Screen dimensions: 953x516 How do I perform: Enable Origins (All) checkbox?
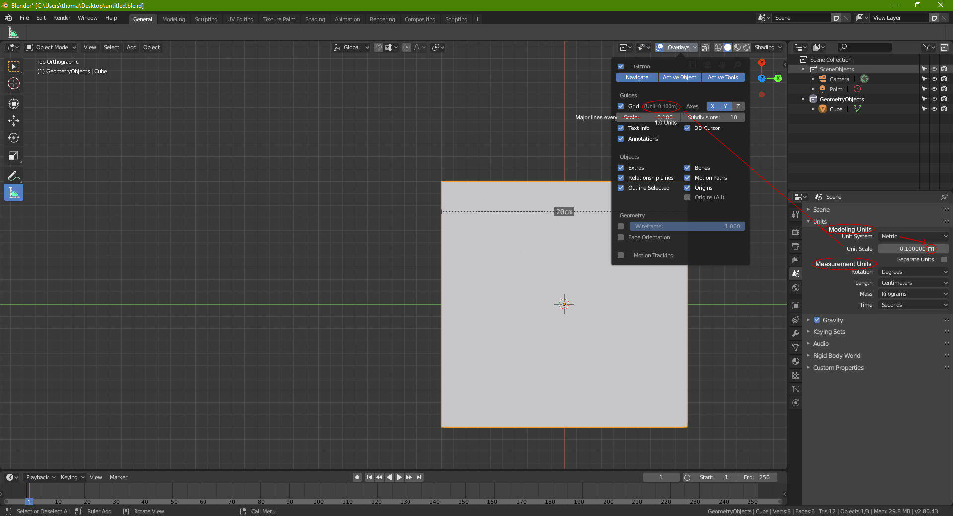click(x=687, y=197)
